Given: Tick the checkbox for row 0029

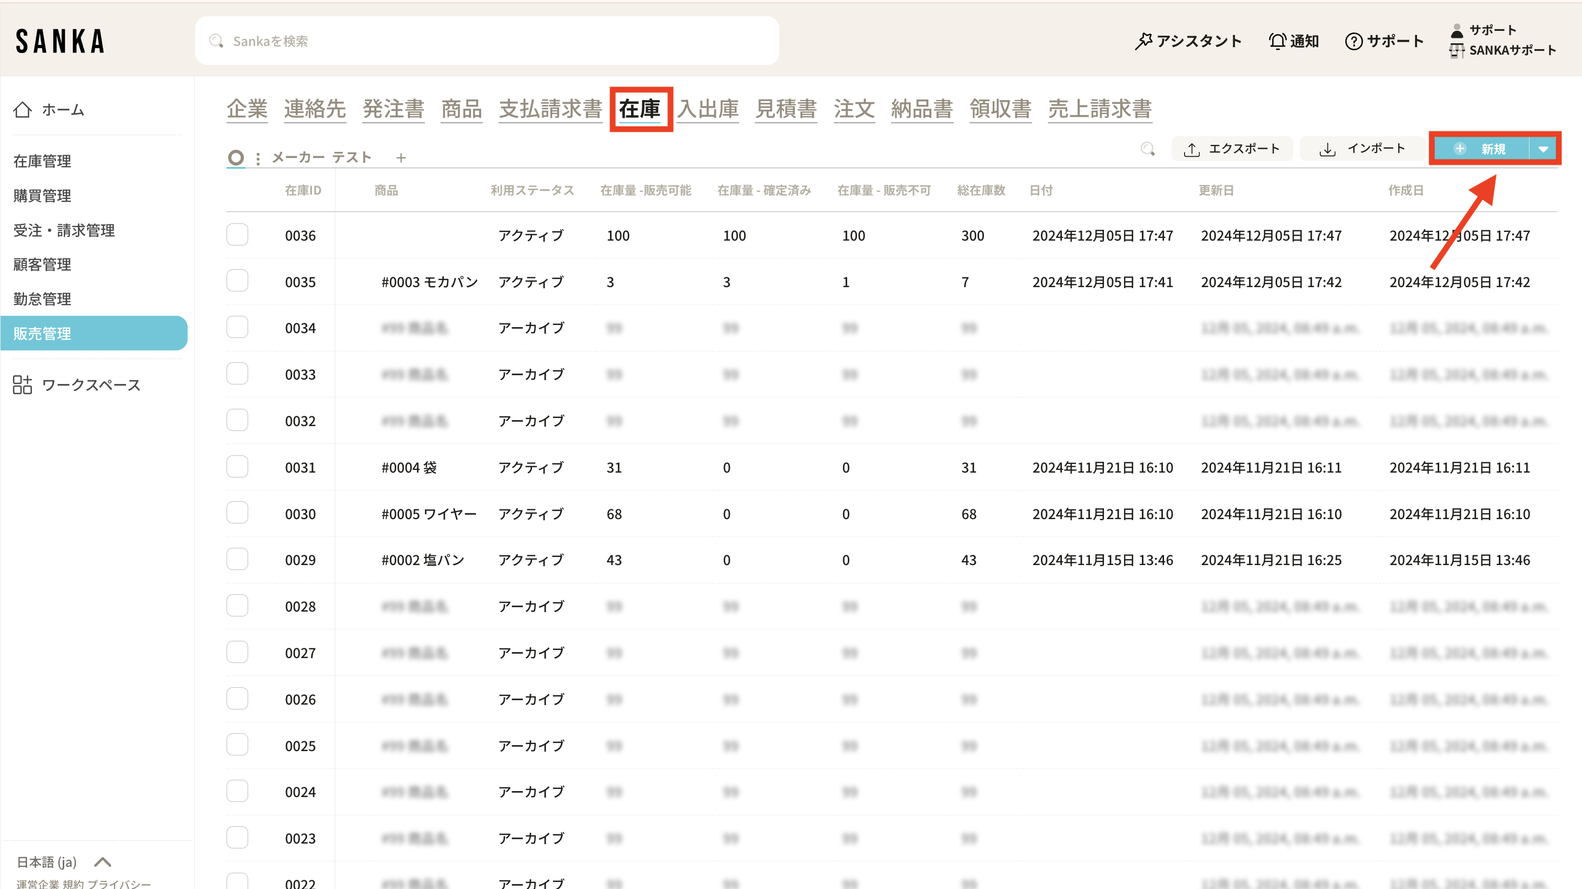Looking at the screenshot, I should pos(237,560).
